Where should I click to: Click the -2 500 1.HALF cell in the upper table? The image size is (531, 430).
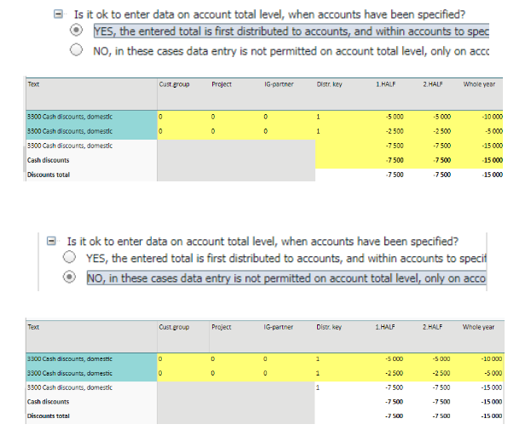click(x=395, y=131)
